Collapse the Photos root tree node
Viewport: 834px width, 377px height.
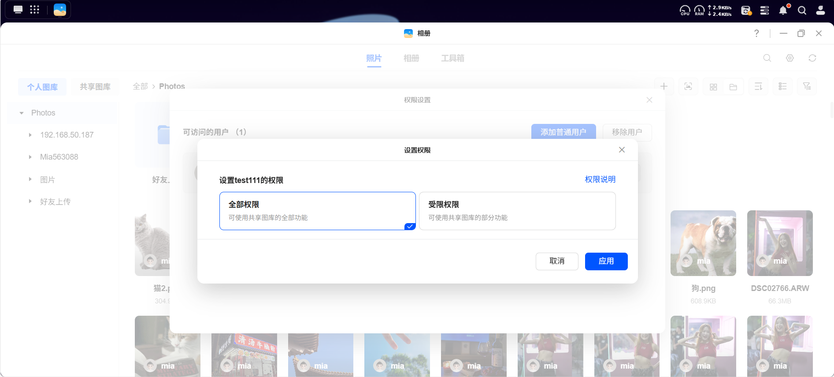click(22, 113)
